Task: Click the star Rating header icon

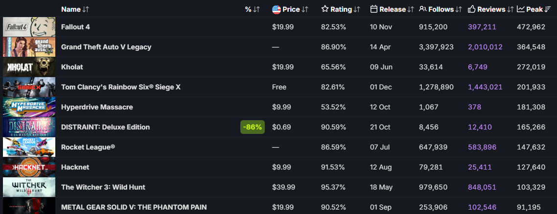Action: click(x=325, y=9)
